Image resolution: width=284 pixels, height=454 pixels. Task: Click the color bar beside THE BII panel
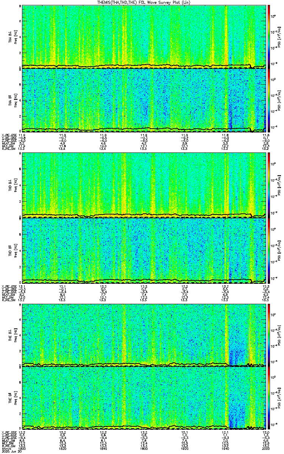coord(269,398)
